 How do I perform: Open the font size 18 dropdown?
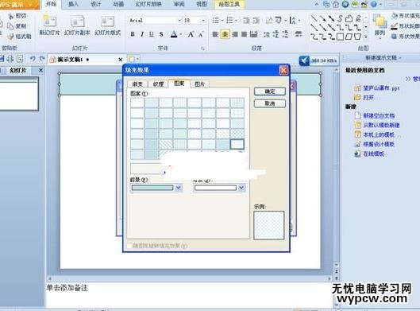point(203,21)
